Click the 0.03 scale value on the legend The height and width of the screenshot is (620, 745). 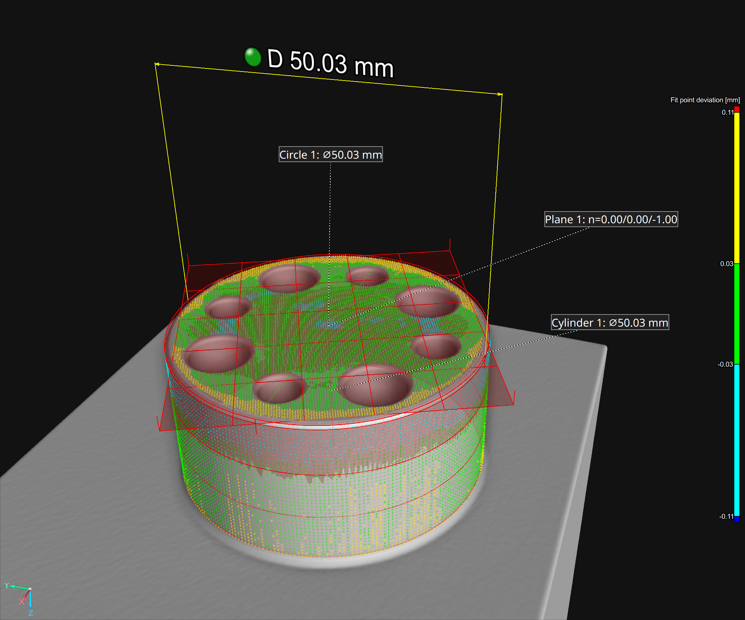tap(726, 264)
